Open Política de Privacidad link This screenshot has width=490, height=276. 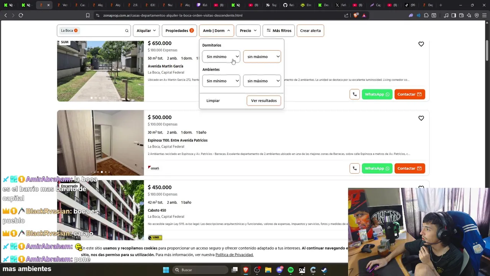[234, 255]
